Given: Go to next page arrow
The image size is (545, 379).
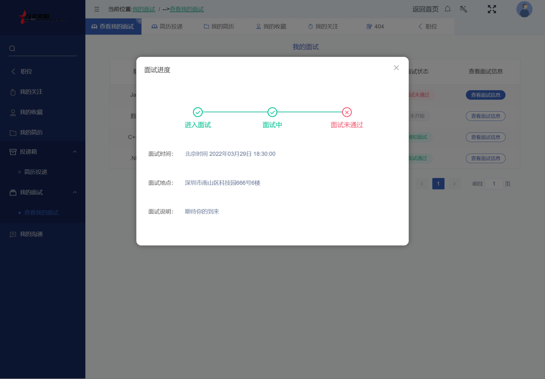Looking at the screenshot, I should 454,184.
